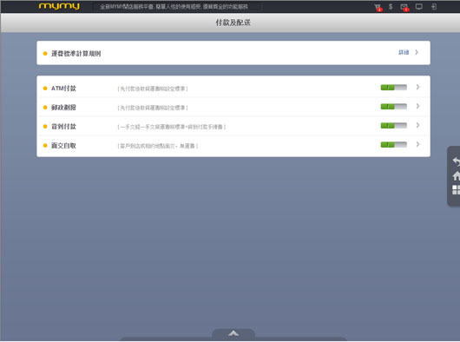Select the 運費標準計算規則 label
Screen dimensions: 460x342
(76, 53)
